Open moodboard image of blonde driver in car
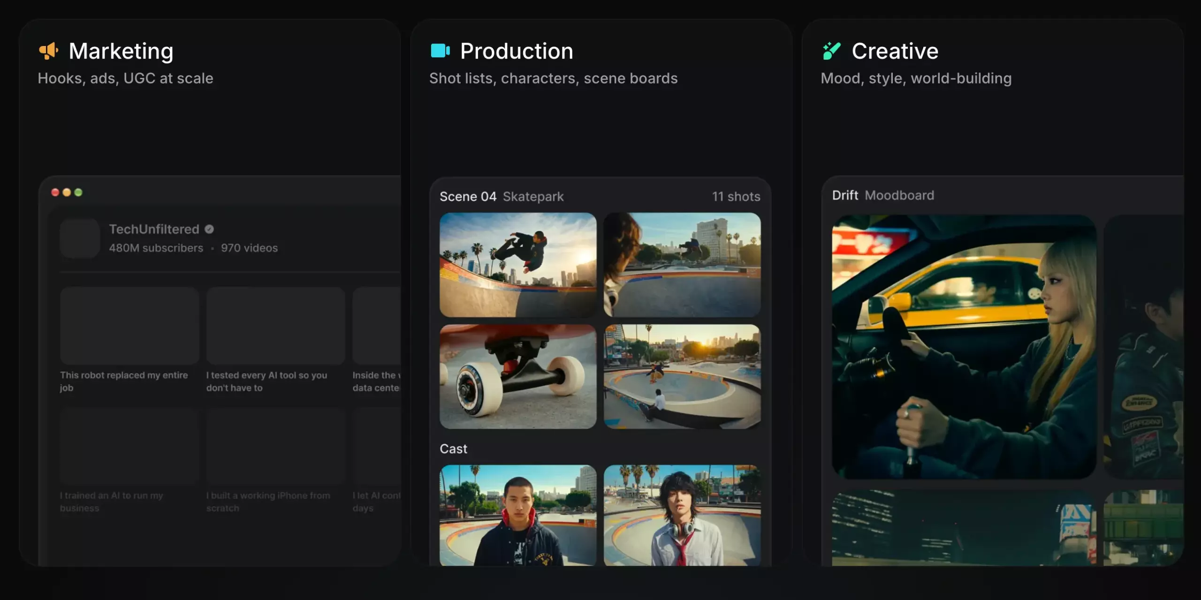 (964, 347)
